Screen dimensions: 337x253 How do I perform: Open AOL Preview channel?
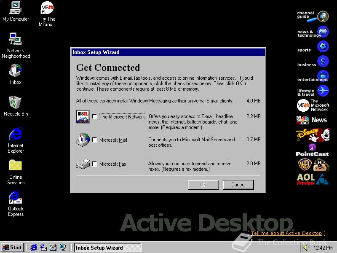point(313,179)
